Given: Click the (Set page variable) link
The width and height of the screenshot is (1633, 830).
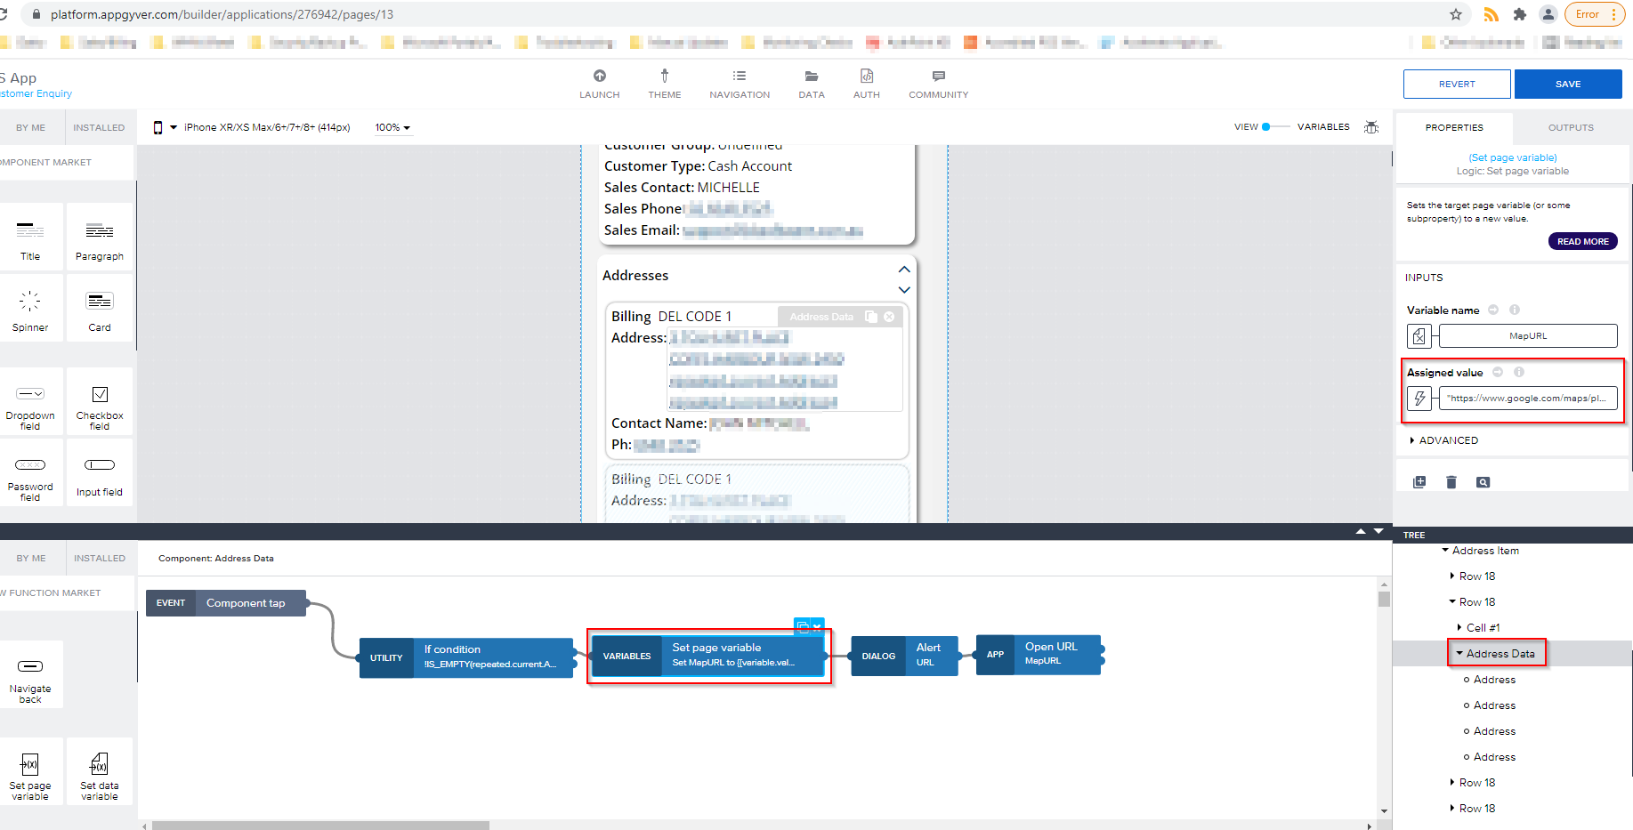Looking at the screenshot, I should [1513, 157].
